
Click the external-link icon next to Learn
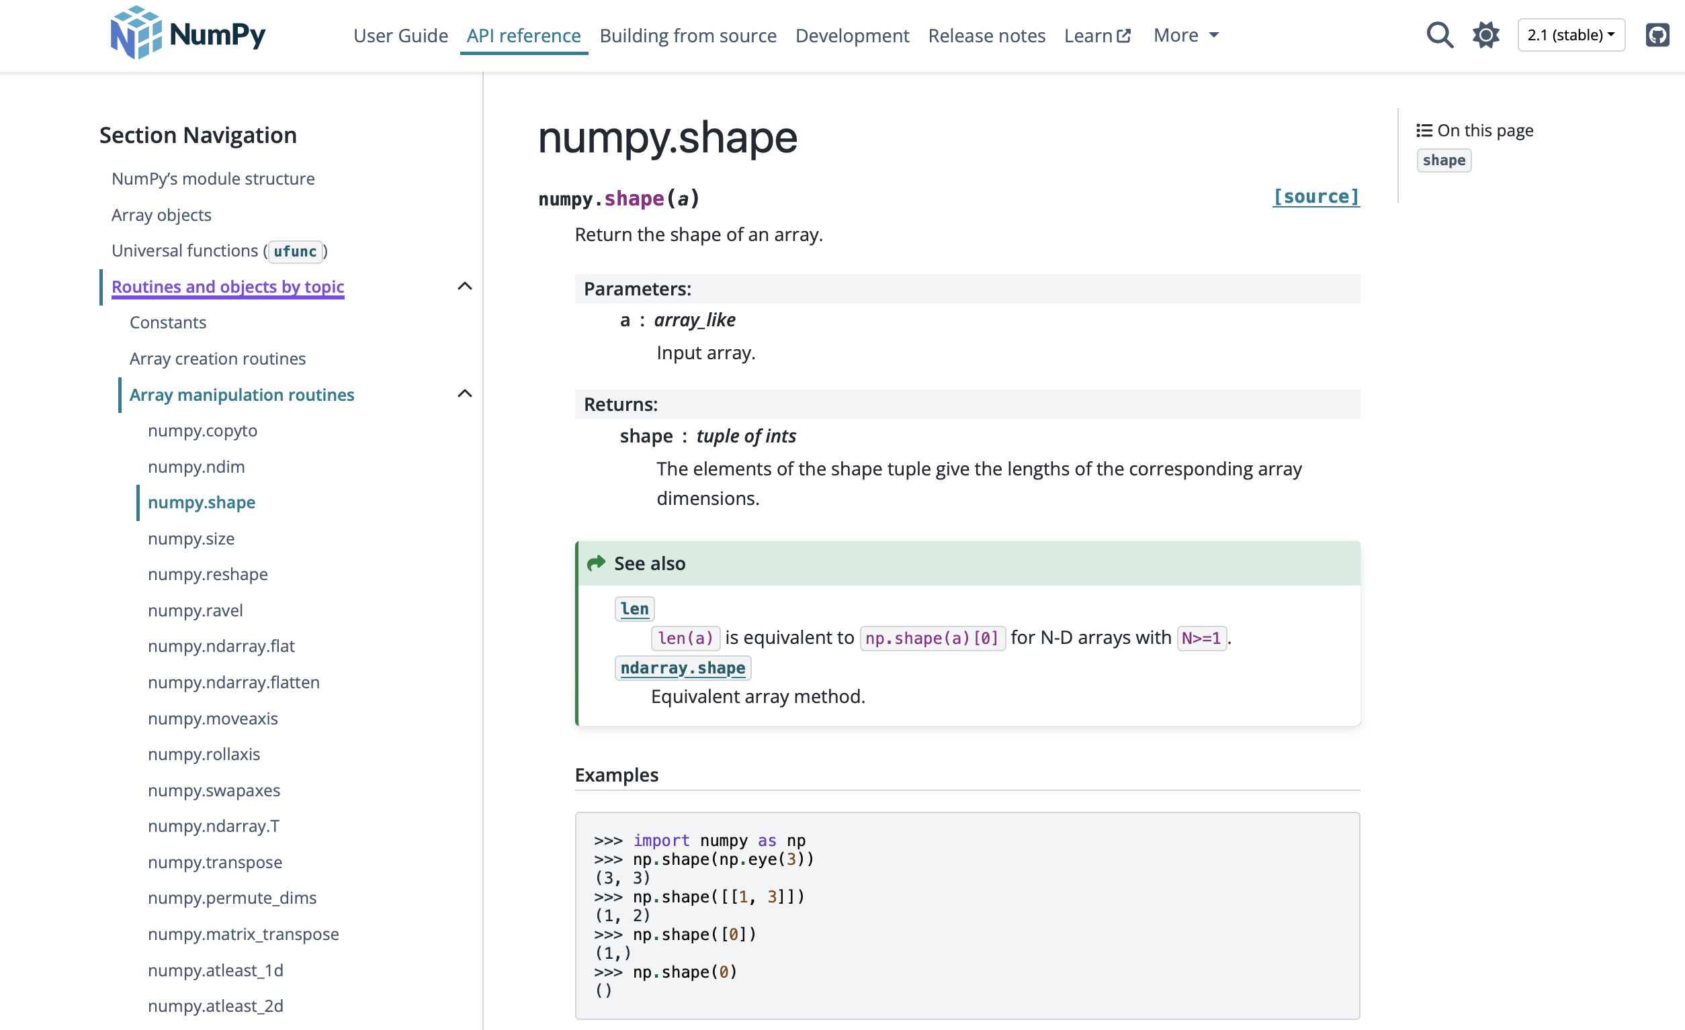pyautogui.click(x=1123, y=36)
